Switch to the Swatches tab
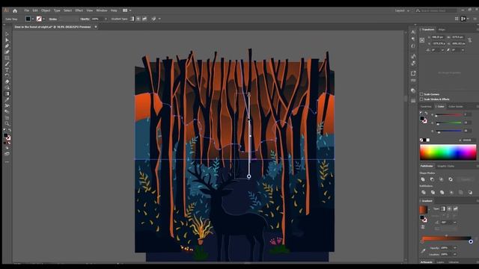The width and height of the screenshot is (479, 269). coord(426,106)
